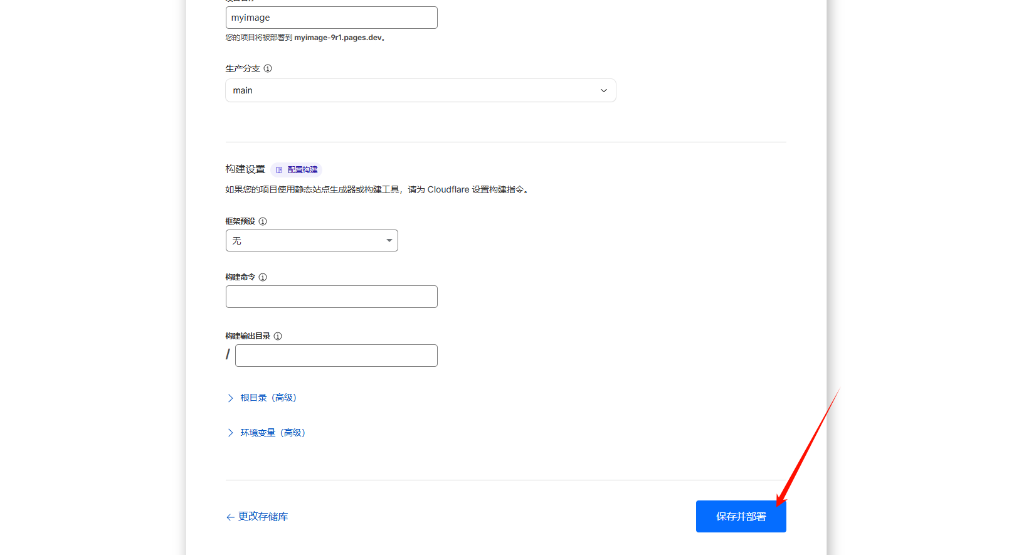Focus the project name field containing myimage
Screen dimensions: 1009x555
[x=331, y=18]
